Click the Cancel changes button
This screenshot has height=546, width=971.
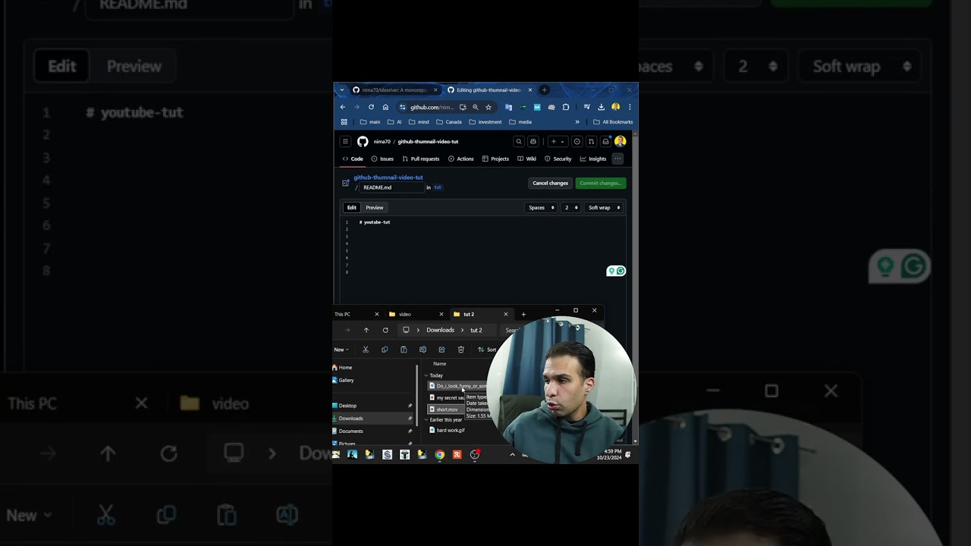(550, 183)
